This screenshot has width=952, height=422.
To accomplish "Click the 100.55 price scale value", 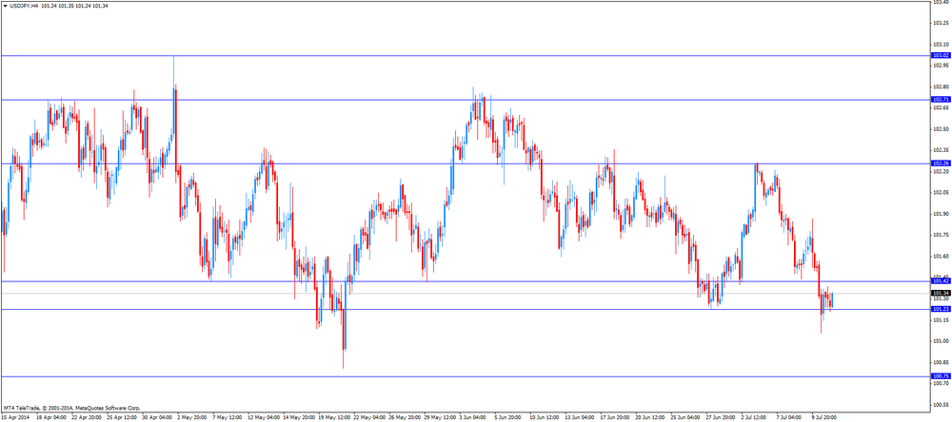I will pos(942,405).
